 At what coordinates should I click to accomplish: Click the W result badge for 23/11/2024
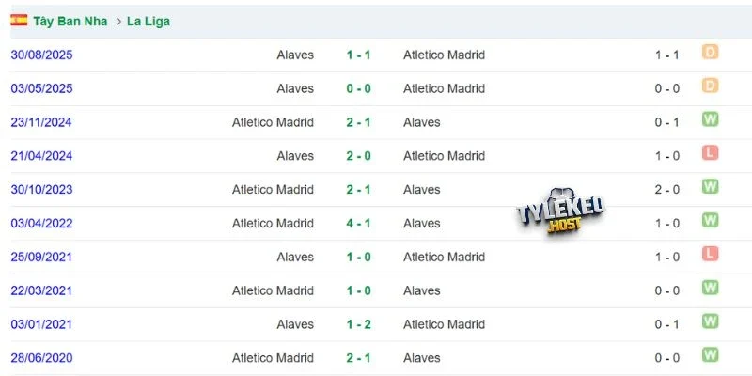pyautogui.click(x=710, y=119)
